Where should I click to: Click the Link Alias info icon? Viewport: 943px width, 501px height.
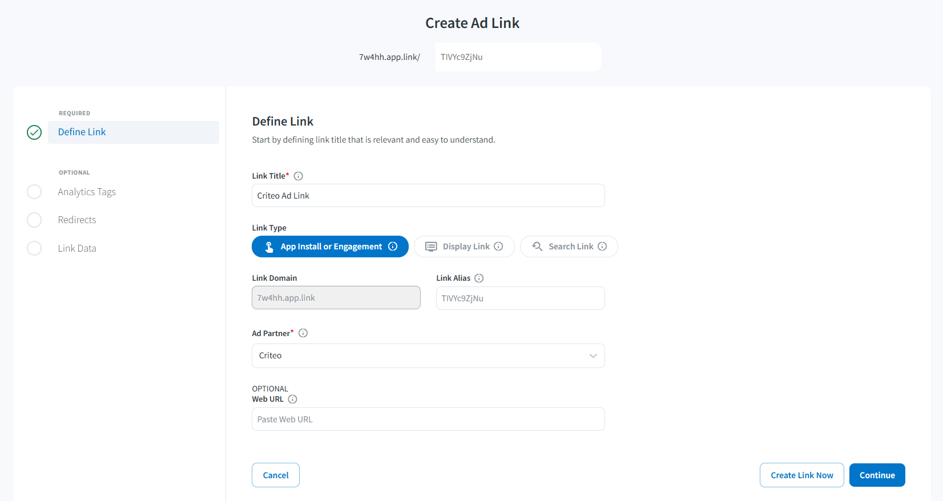tap(479, 278)
